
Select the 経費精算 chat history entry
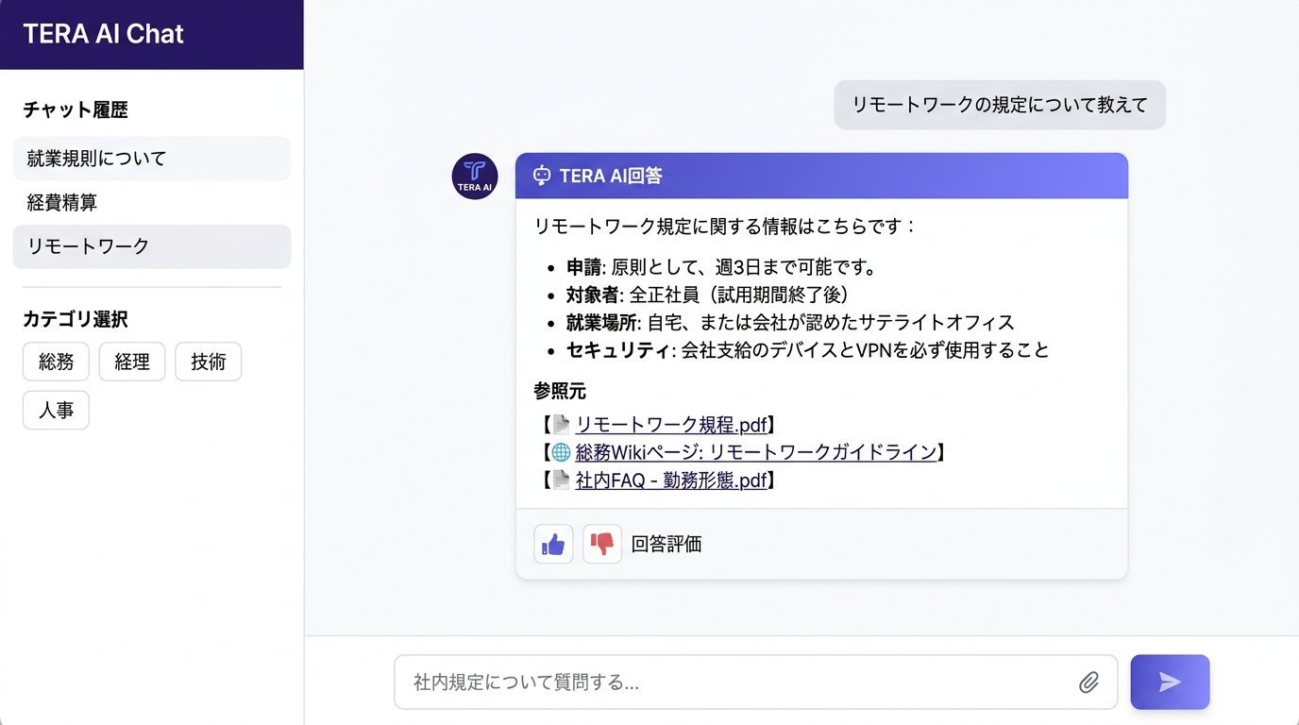(151, 202)
